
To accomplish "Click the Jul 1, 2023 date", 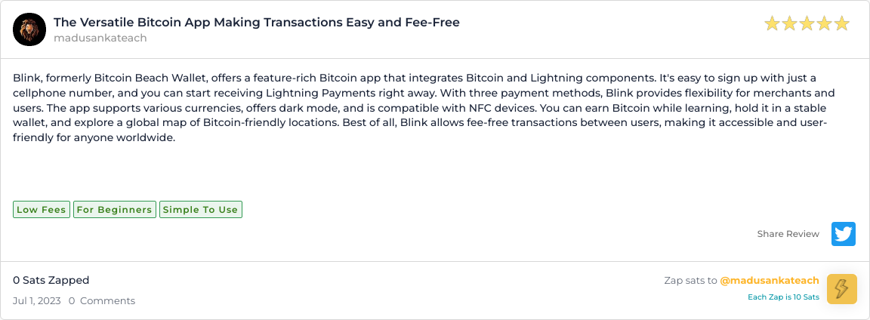I will [35, 301].
